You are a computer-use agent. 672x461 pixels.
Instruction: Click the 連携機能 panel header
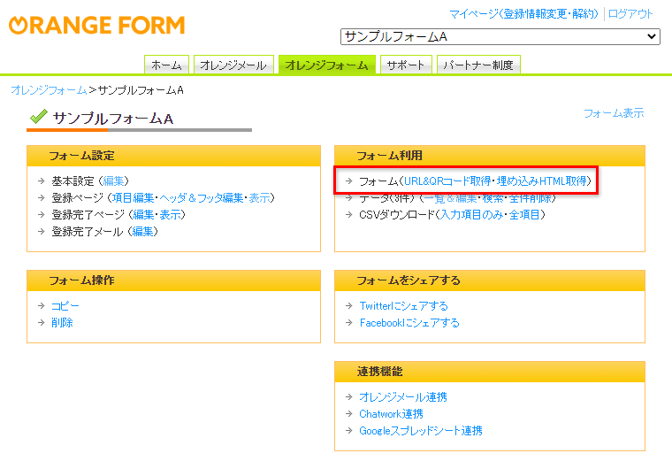(490, 372)
